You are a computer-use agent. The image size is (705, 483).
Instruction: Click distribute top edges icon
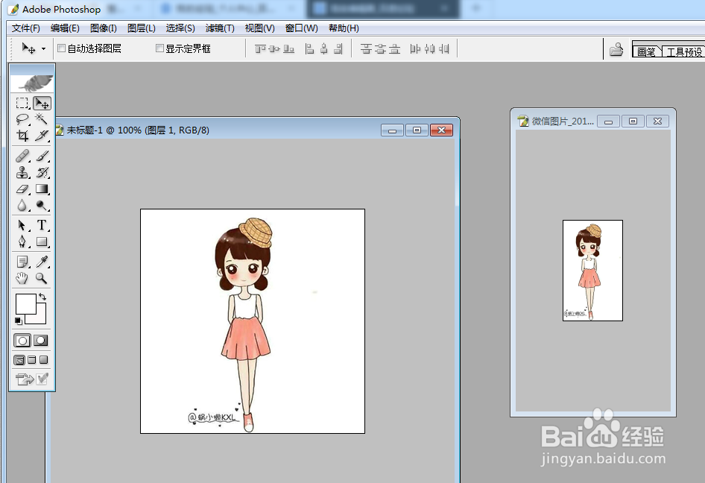[x=366, y=48]
